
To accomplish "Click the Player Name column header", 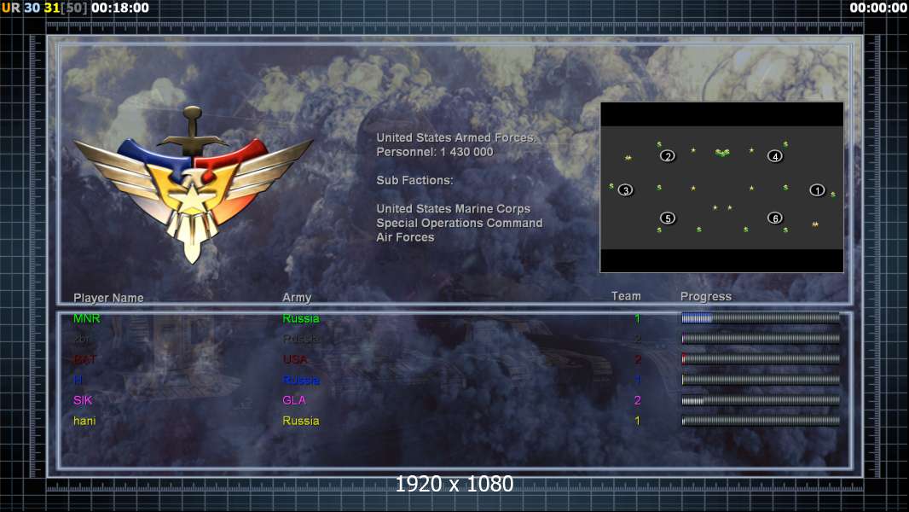I will tap(108, 298).
